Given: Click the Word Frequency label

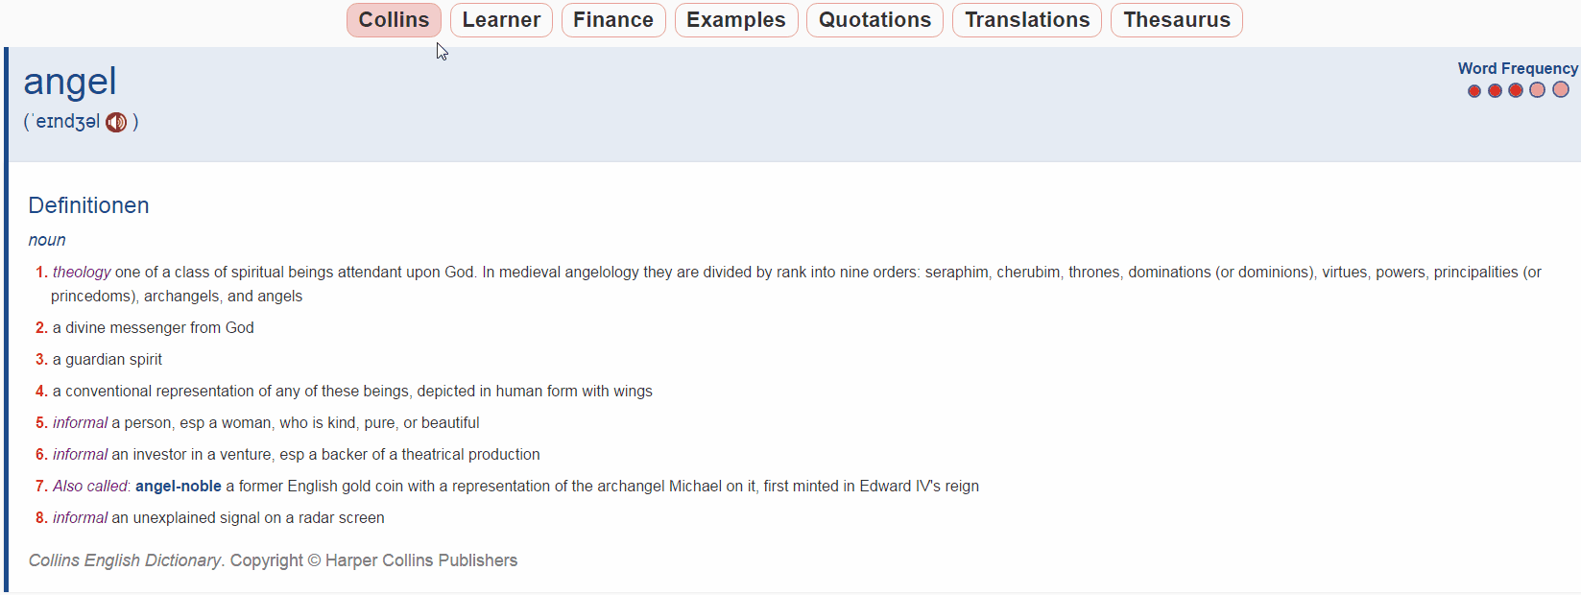Looking at the screenshot, I should coord(1518,68).
